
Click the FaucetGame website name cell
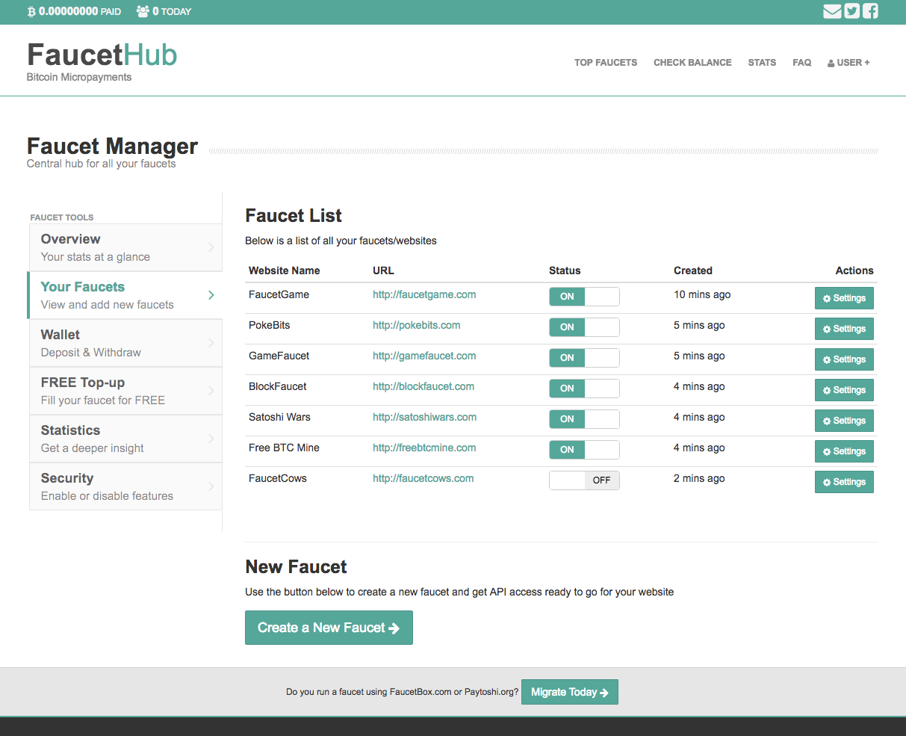[x=279, y=294]
